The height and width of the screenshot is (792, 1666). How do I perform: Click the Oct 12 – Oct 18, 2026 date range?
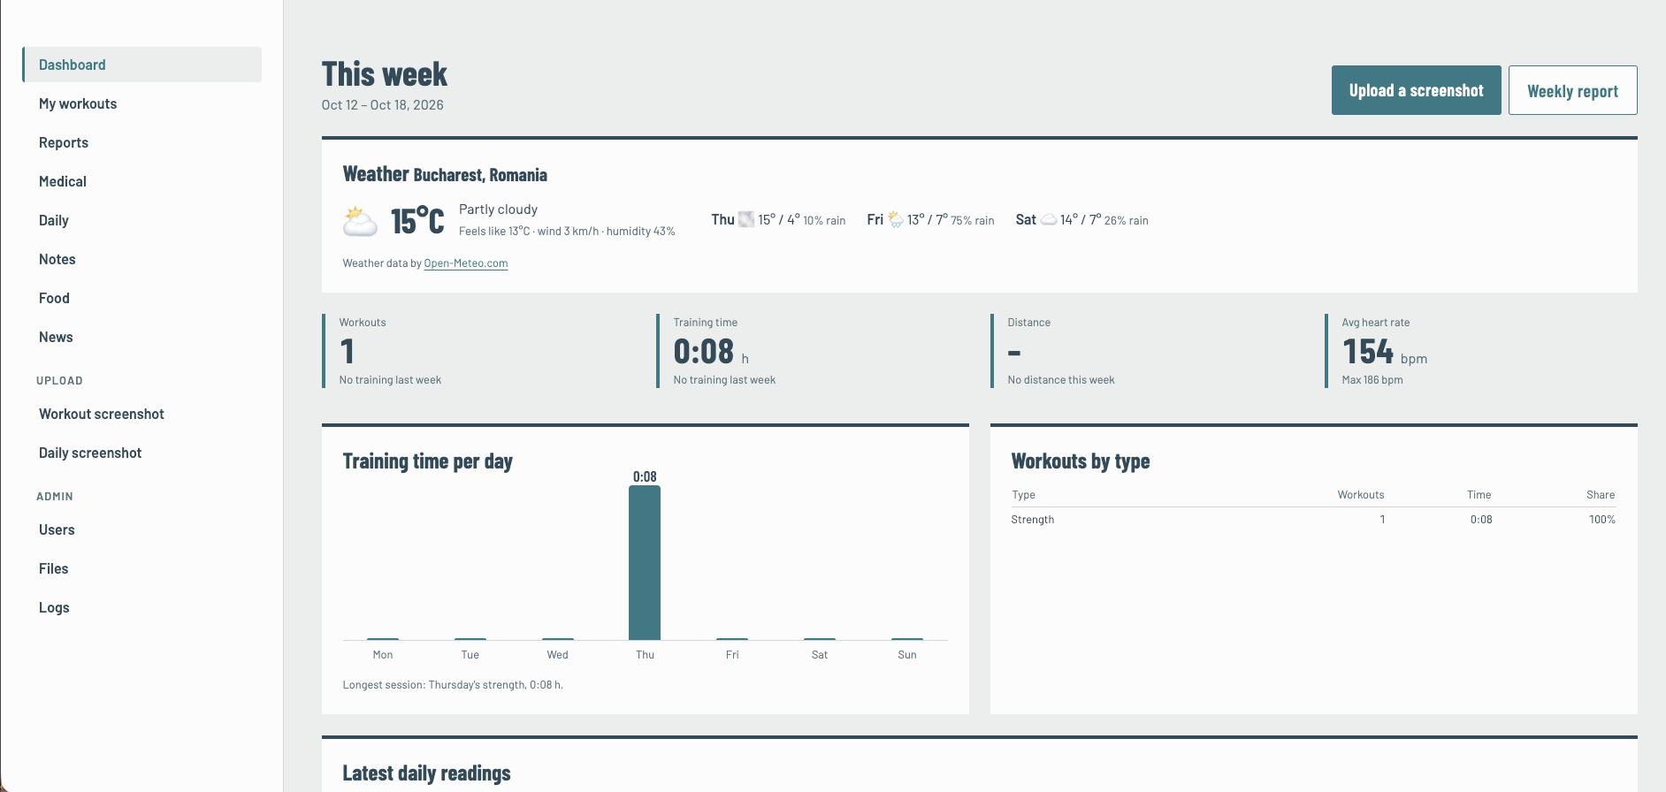[x=383, y=105]
